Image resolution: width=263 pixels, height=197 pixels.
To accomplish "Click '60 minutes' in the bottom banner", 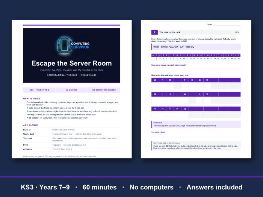I will click(x=100, y=187).
